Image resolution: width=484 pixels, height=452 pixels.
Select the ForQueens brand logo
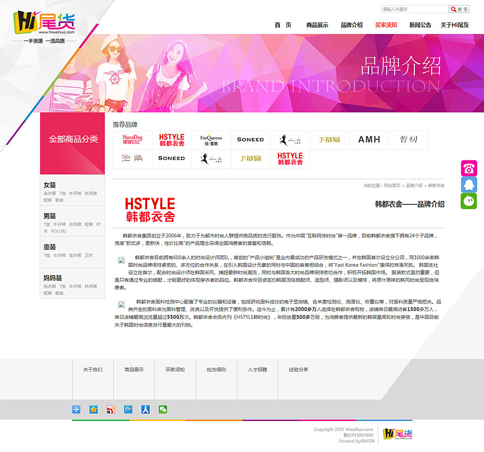tap(211, 140)
